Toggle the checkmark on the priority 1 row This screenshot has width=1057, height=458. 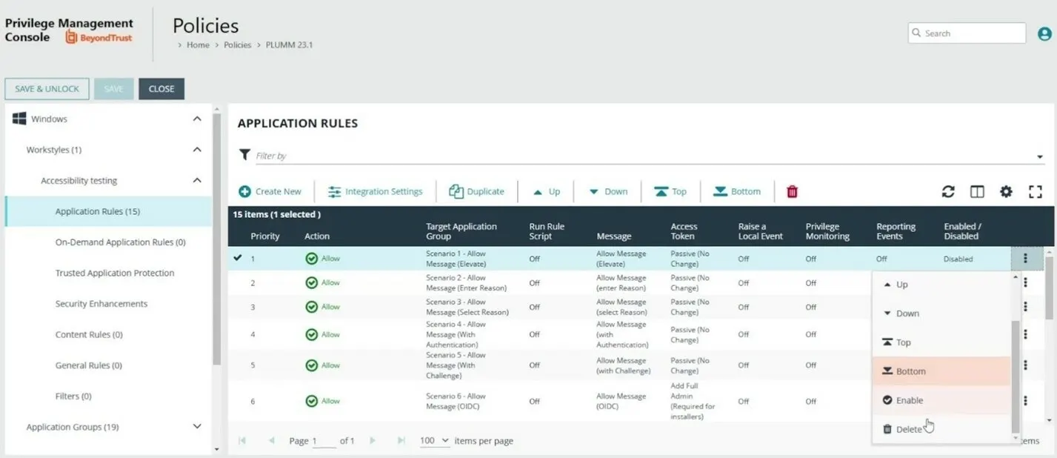237,258
